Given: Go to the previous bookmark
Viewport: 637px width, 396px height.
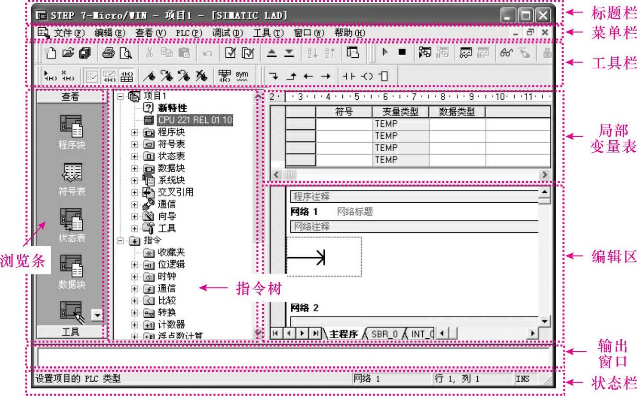Looking at the screenshot, I should pyautogui.click(x=183, y=76).
